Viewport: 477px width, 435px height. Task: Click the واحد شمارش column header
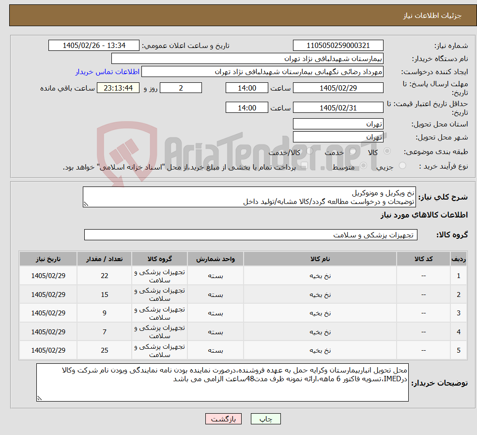point(215,259)
